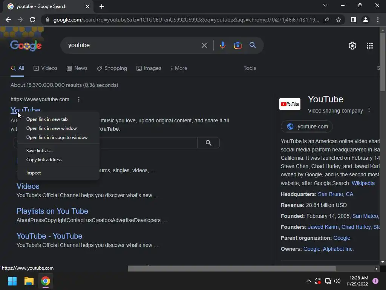The image size is (386, 290).
Task: Choose Open link in incognito window
Action: click(58, 137)
